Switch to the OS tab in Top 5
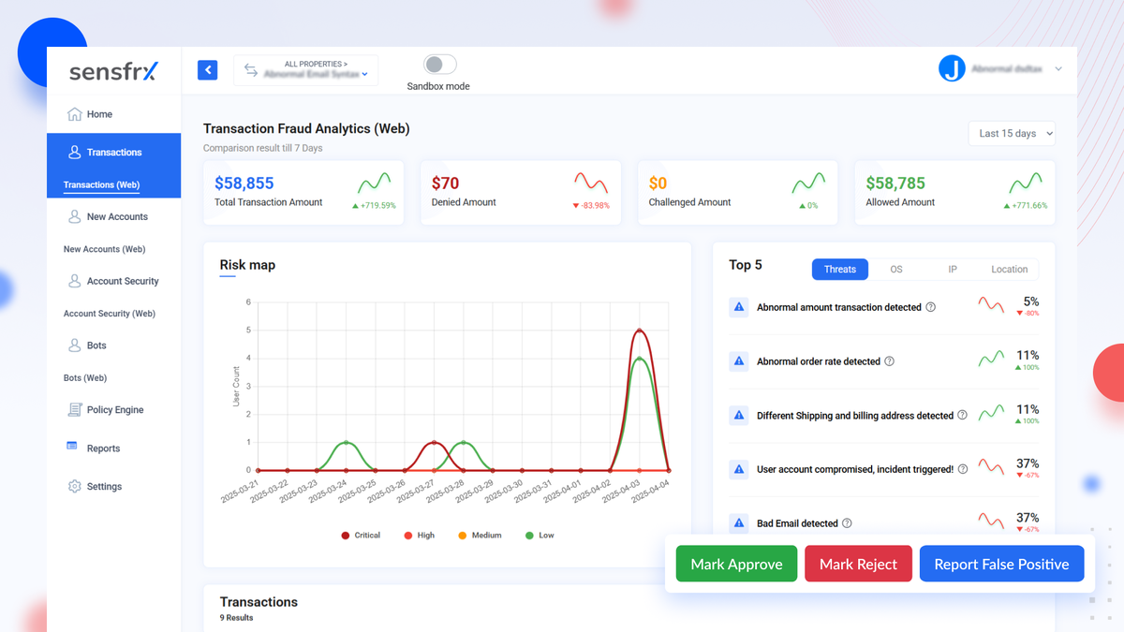The image size is (1124, 632). [895, 269]
